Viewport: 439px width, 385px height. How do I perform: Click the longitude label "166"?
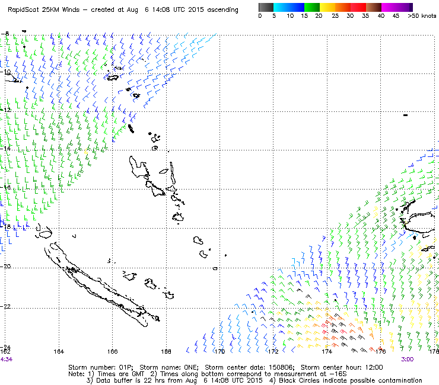pos(113,351)
